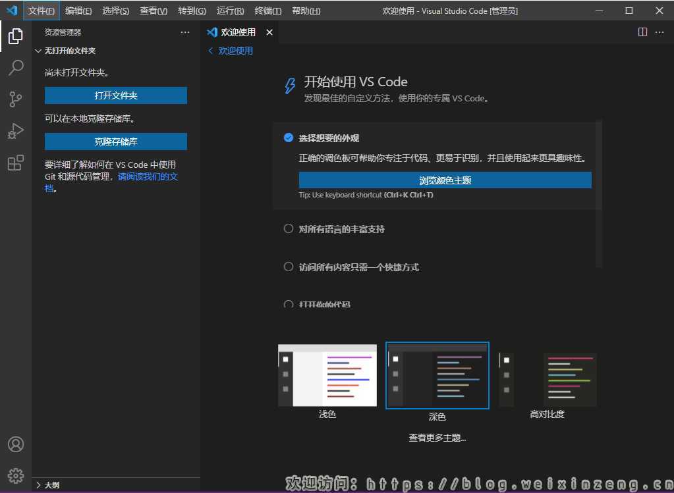The width and height of the screenshot is (674, 493).
Task: Click the 浏览颜色主题 button
Action: click(445, 180)
